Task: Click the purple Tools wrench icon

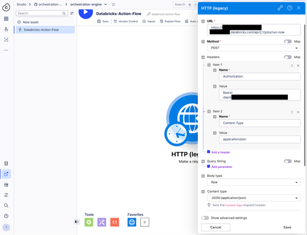Action: click(x=102, y=222)
